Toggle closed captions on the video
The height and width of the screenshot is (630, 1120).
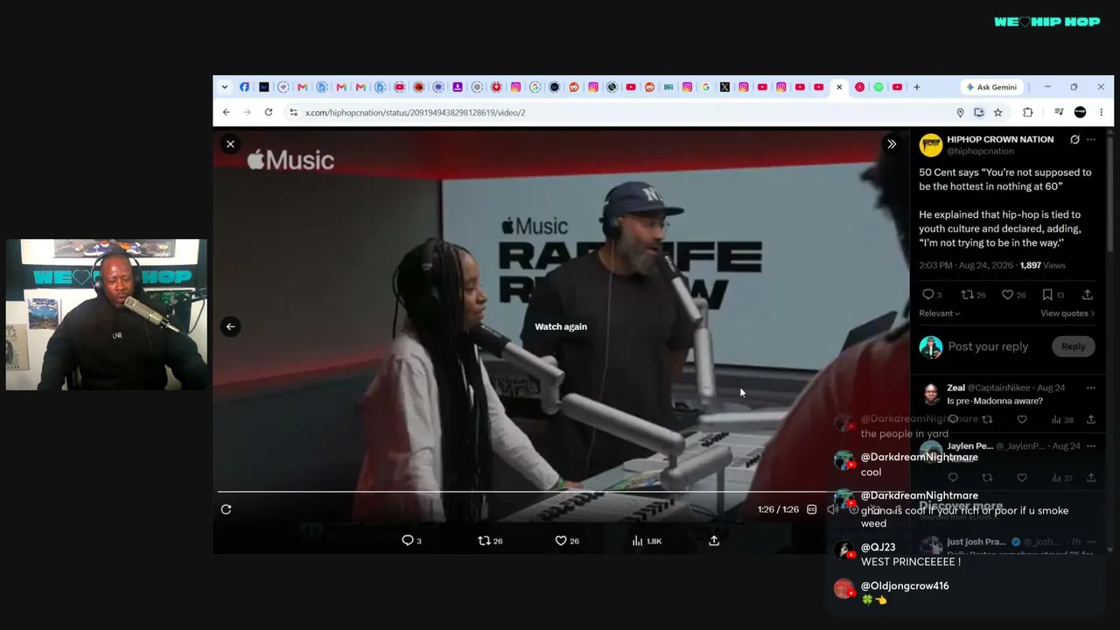(x=812, y=509)
